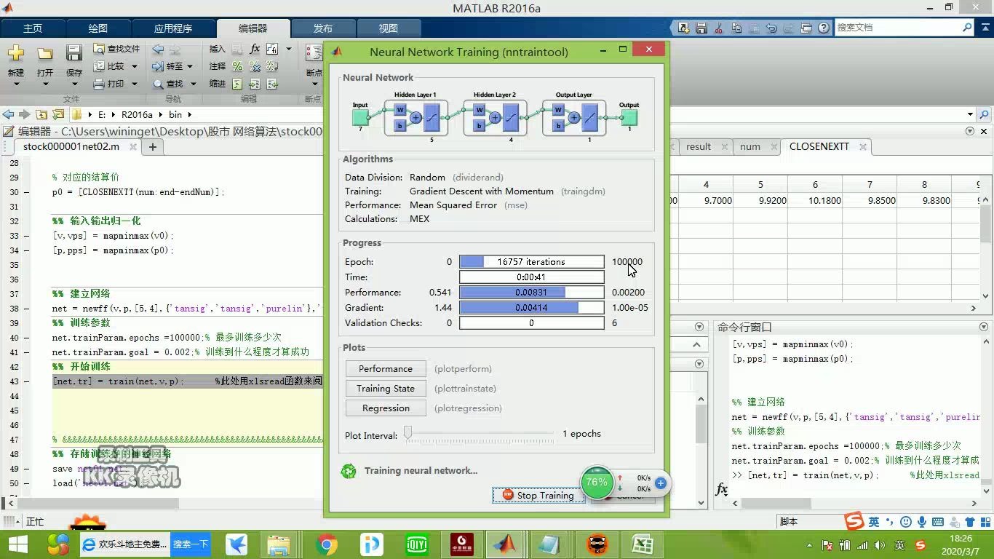The image size is (994, 559).
Task: Click the Windows Start button
Action: tap(17, 544)
